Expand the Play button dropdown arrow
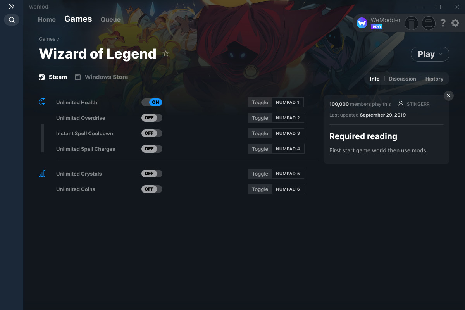The width and height of the screenshot is (465, 310). click(x=441, y=54)
